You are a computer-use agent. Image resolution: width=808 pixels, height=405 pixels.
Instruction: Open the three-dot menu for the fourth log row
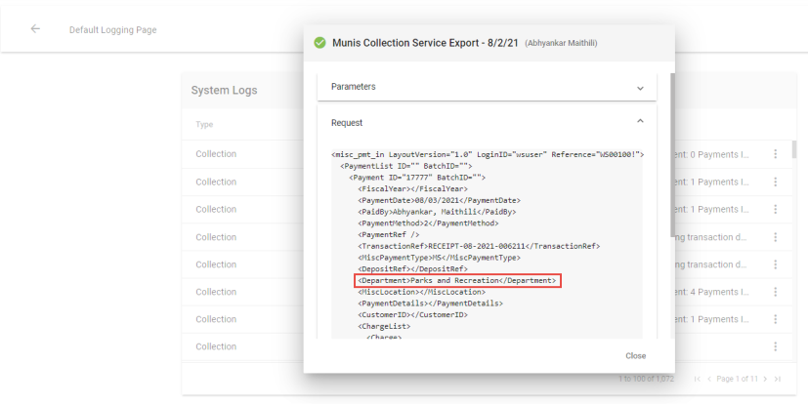pos(775,237)
